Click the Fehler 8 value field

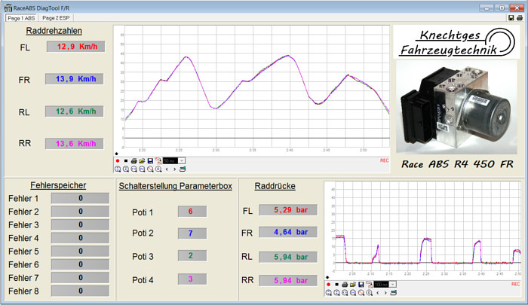pyautogui.click(x=81, y=291)
